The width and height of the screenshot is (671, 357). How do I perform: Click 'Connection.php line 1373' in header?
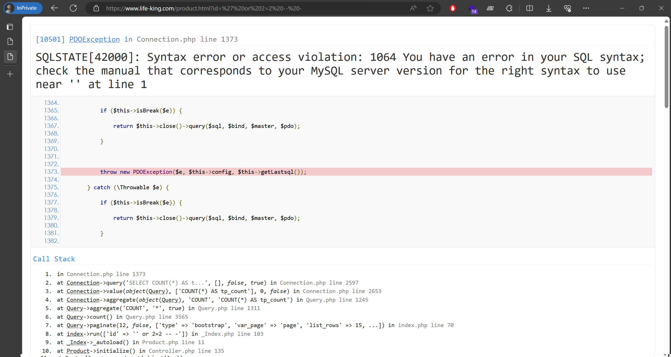187,39
